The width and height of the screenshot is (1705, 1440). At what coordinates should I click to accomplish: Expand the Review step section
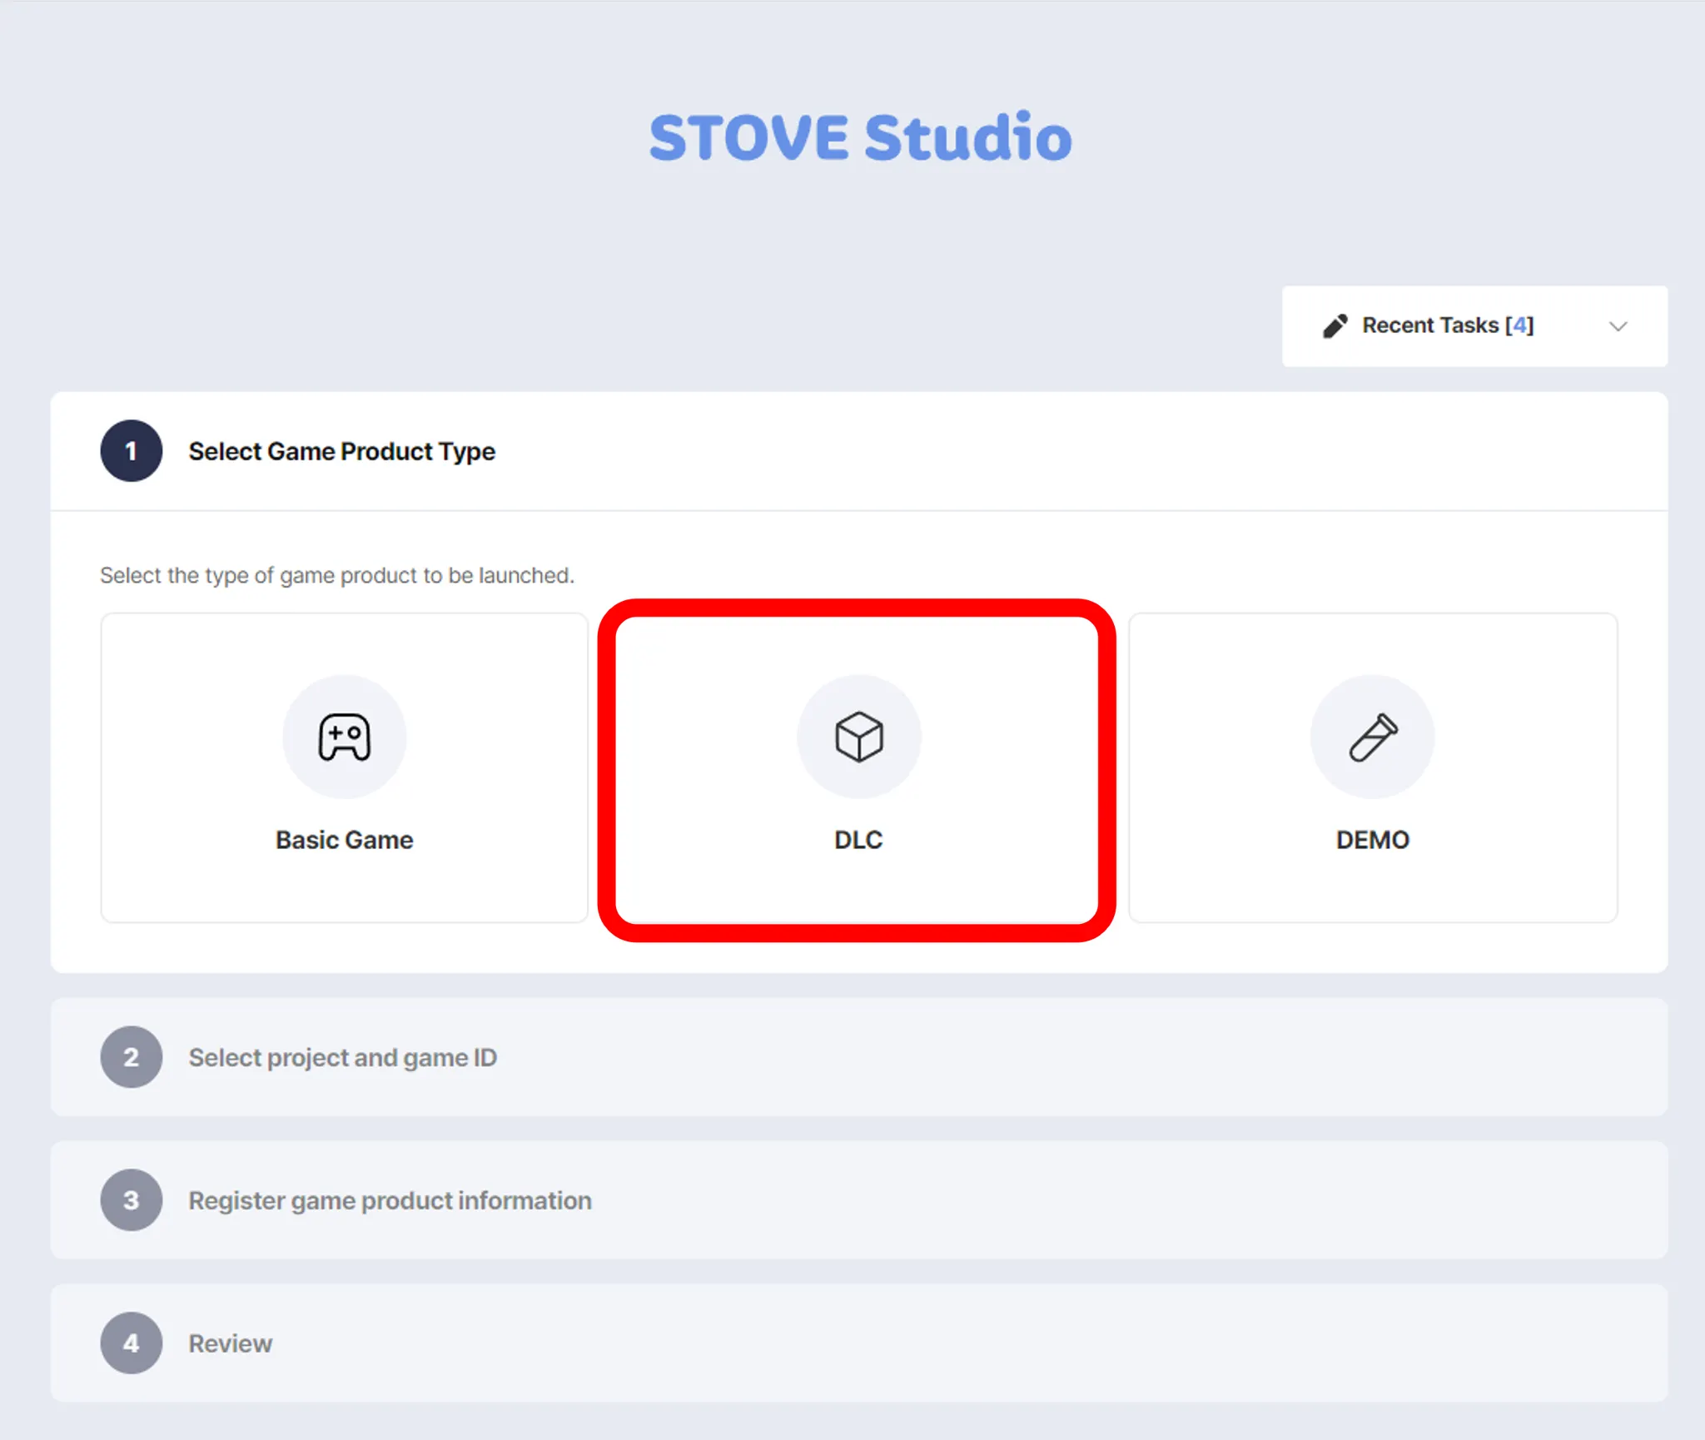coord(231,1343)
